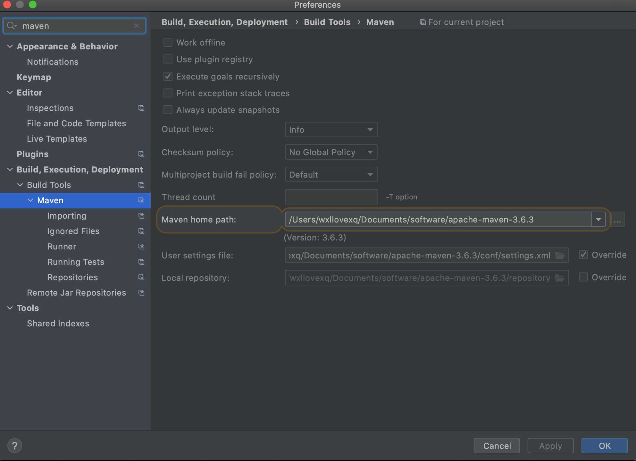Image resolution: width=636 pixels, height=461 pixels.
Task: Open the Keymap settings page
Action: [x=34, y=77]
